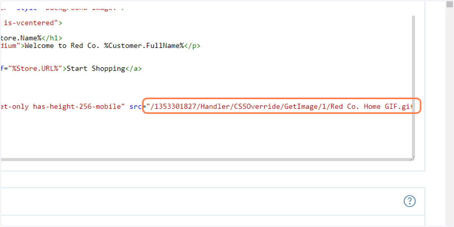Click the "%Customer.FullName%" placeholder
This screenshot has height=227, width=454.
[144, 46]
